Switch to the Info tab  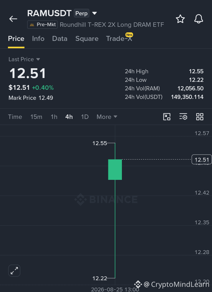pos(38,39)
